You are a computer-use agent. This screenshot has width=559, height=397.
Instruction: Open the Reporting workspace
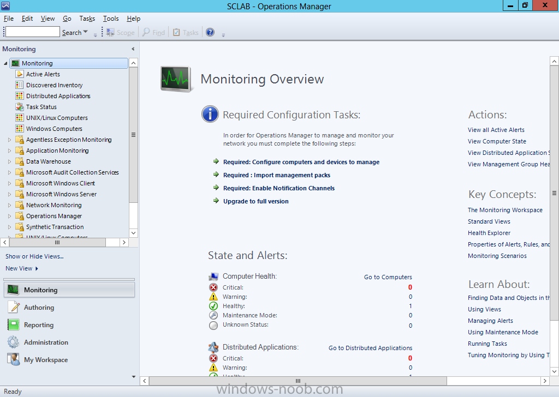tap(69, 324)
